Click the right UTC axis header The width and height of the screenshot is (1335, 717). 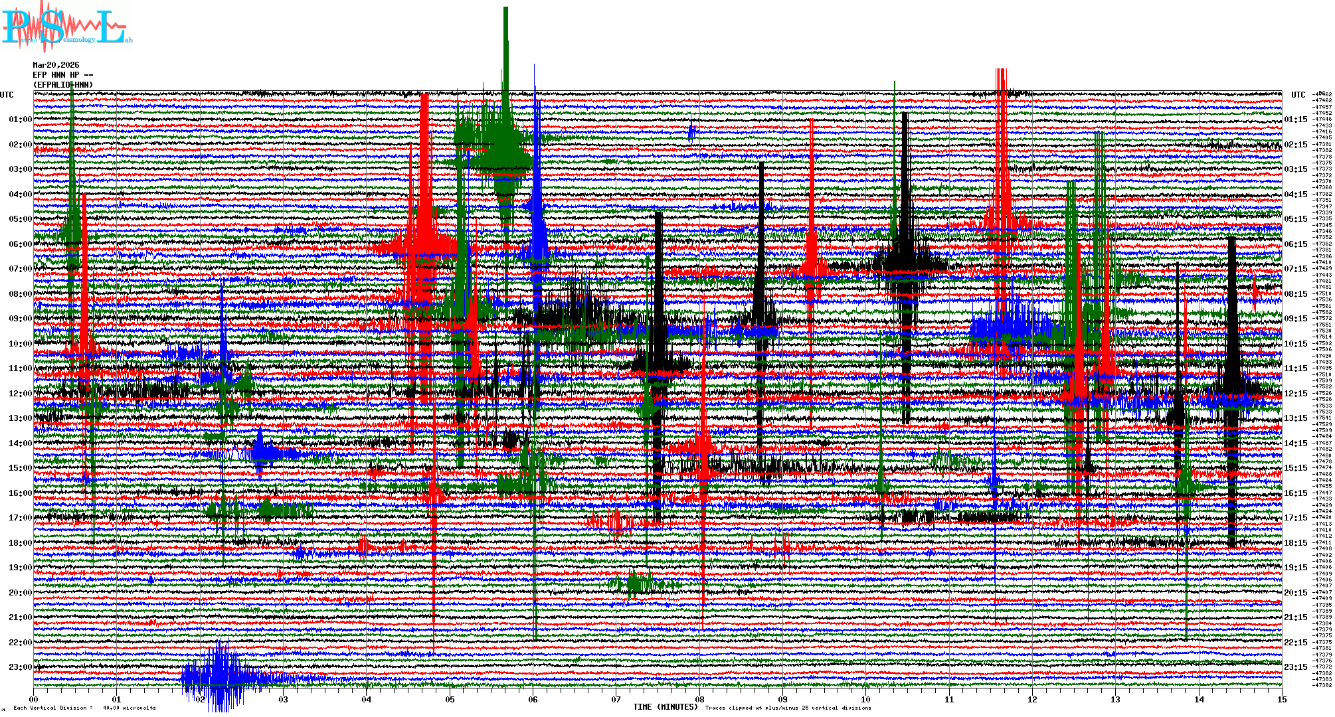click(1298, 95)
